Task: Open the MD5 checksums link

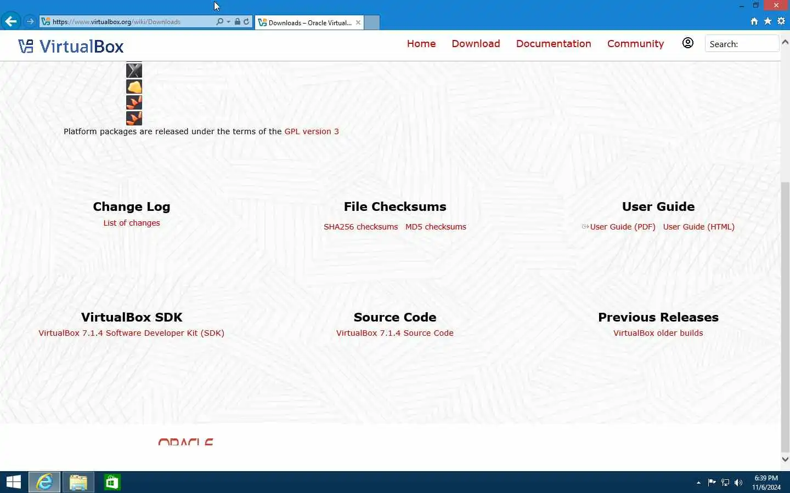Action: pos(436,227)
